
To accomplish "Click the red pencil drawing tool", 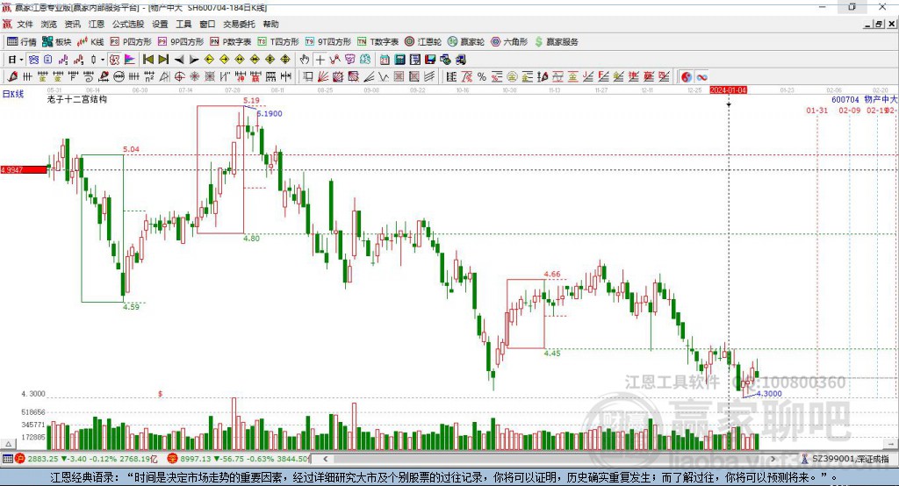I will tap(12, 77).
